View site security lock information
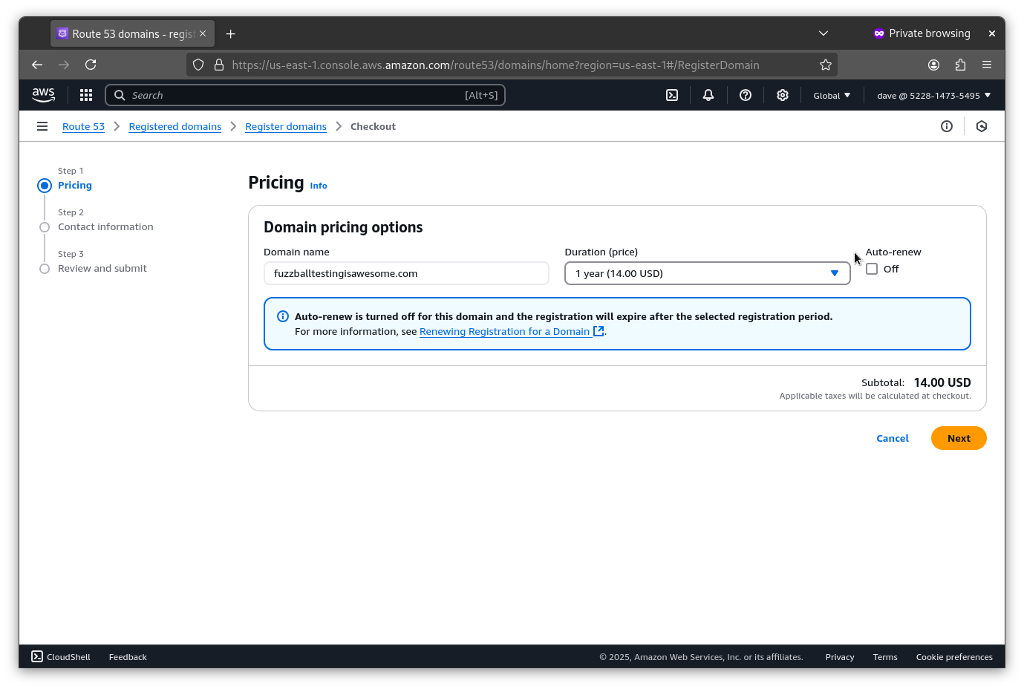Viewport: 1024px width, 689px height. click(x=219, y=65)
